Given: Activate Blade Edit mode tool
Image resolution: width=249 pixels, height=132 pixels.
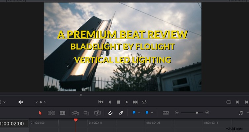Looking at the screenshot, I should (x=63, y=113).
